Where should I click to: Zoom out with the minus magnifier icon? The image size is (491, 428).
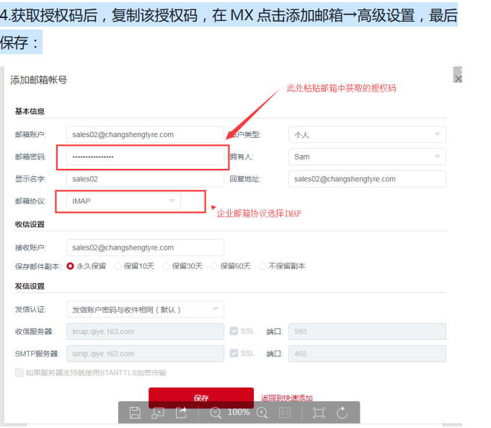215,412
